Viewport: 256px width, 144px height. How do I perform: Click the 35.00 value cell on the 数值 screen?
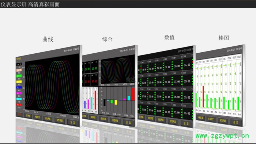click(x=187, y=113)
